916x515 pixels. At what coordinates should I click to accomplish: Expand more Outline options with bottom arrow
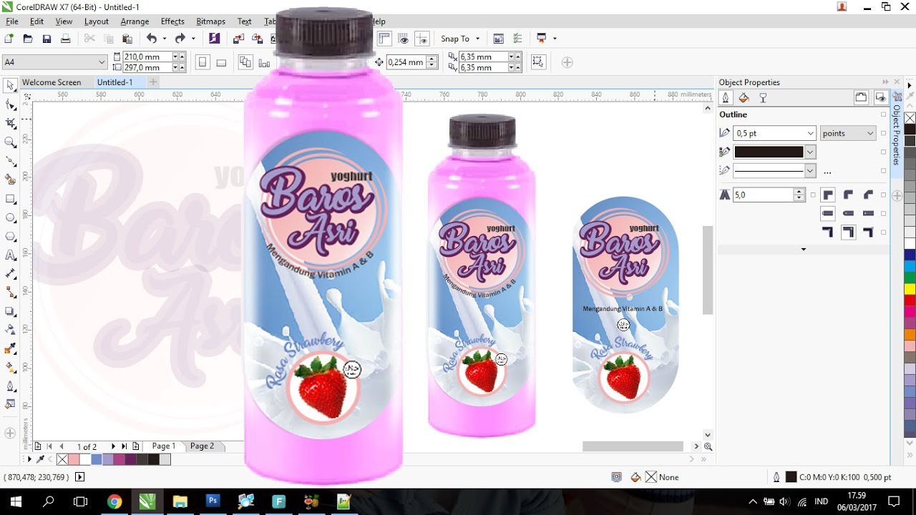803,250
